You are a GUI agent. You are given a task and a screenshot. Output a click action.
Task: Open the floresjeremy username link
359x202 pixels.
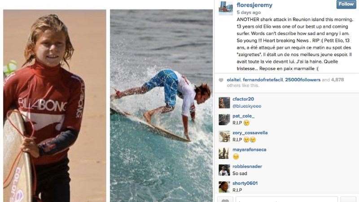[254, 5]
